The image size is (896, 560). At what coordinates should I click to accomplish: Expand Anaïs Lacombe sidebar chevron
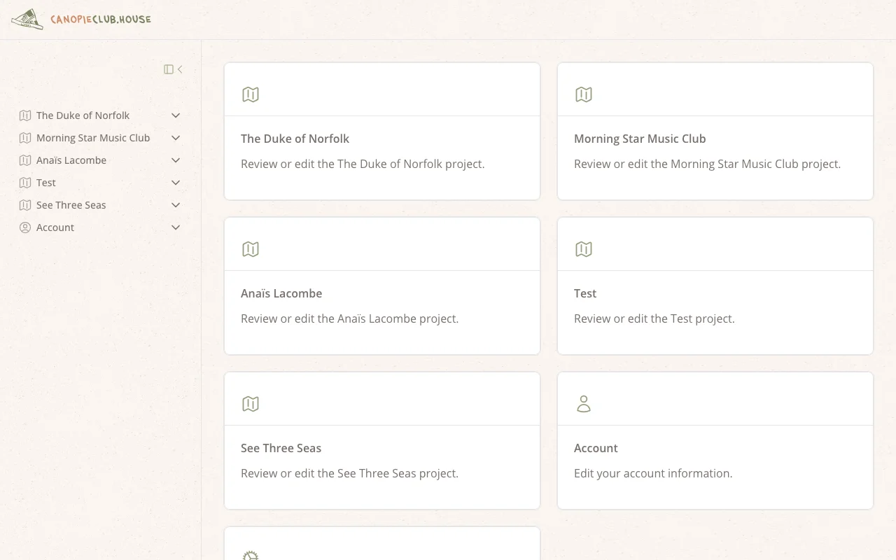point(176,160)
